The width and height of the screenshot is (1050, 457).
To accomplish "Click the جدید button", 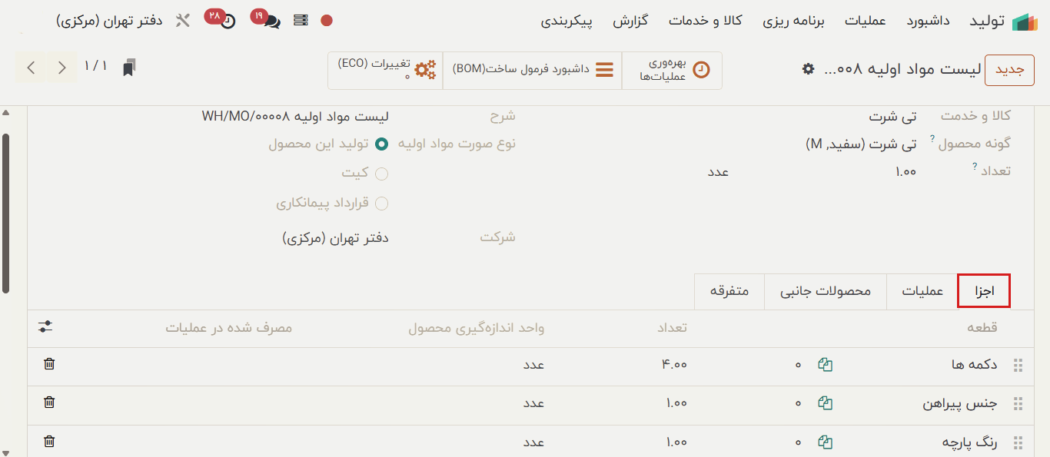I will pyautogui.click(x=1010, y=70).
